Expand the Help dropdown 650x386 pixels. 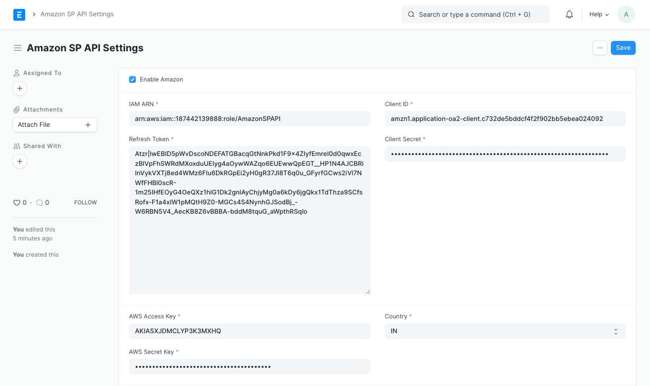click(598, 14)
